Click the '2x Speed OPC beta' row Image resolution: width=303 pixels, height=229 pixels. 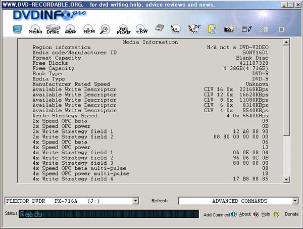pyautogui.click(x=150, y=121)
